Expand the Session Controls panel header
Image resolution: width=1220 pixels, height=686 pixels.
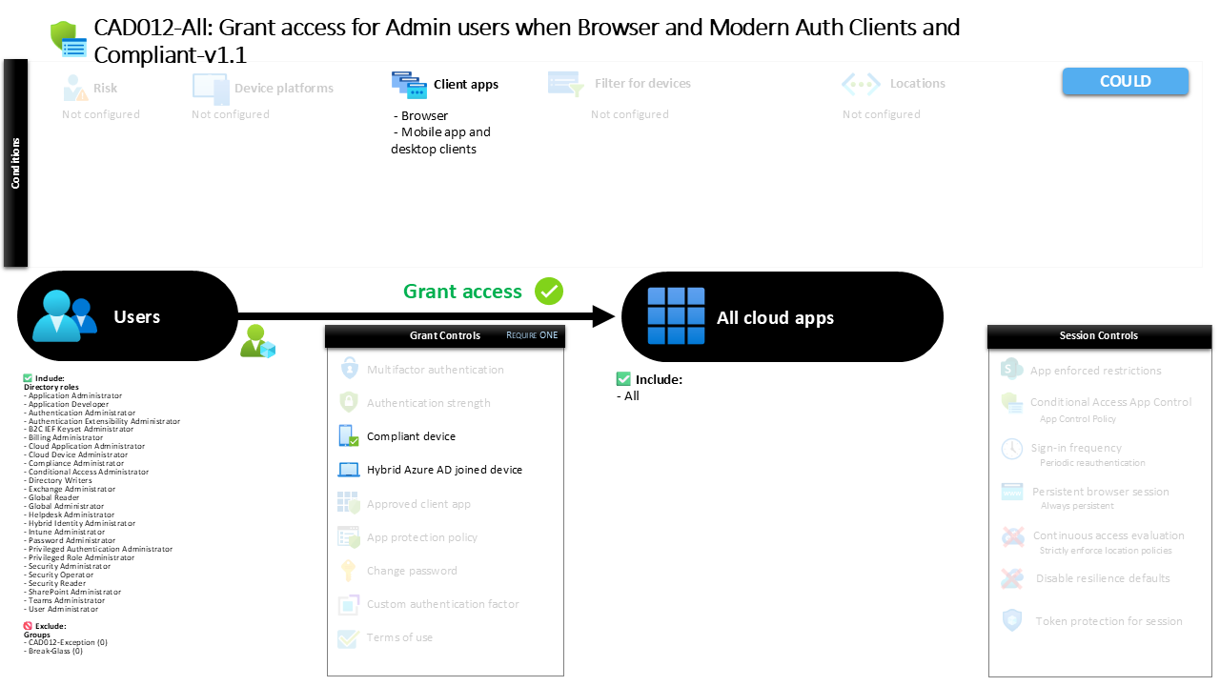pyautogui.click(x=1098, y=335)
